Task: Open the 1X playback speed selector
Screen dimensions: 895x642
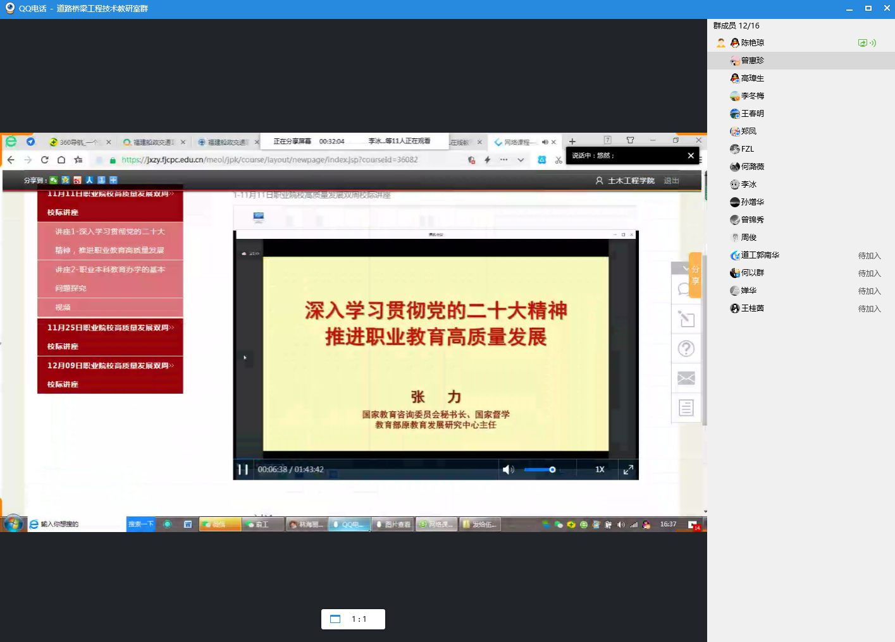Action: (x=600, y=469)
